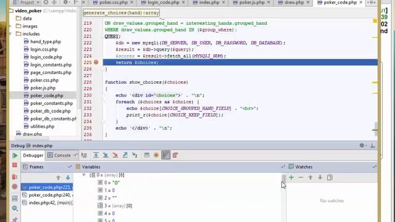Open the View Breakpoints icon

[x=15, y=177]
